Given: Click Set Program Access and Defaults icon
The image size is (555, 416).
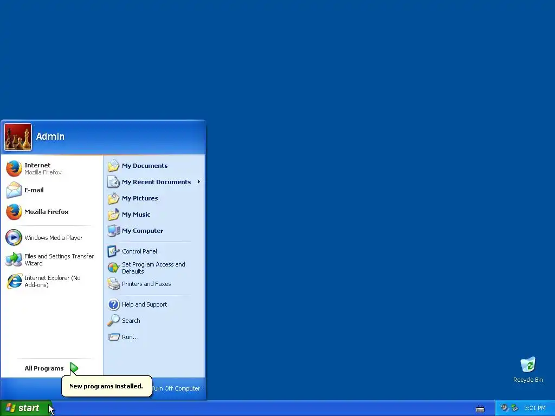Looking at the screenshot, I should click(x=113, y=268).
